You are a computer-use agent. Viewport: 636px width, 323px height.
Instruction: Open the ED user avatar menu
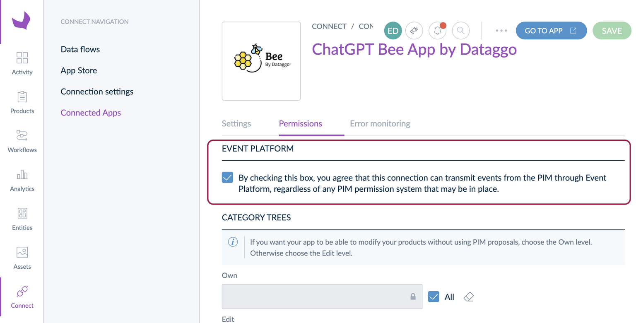393,31
